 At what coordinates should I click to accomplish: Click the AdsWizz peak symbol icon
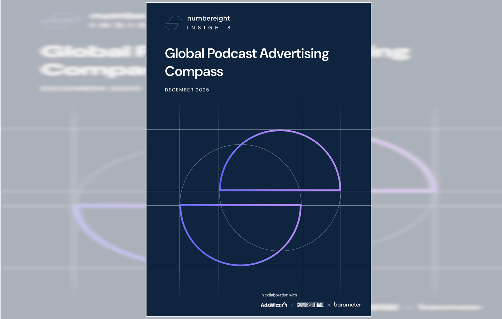[x=284, y=305]
